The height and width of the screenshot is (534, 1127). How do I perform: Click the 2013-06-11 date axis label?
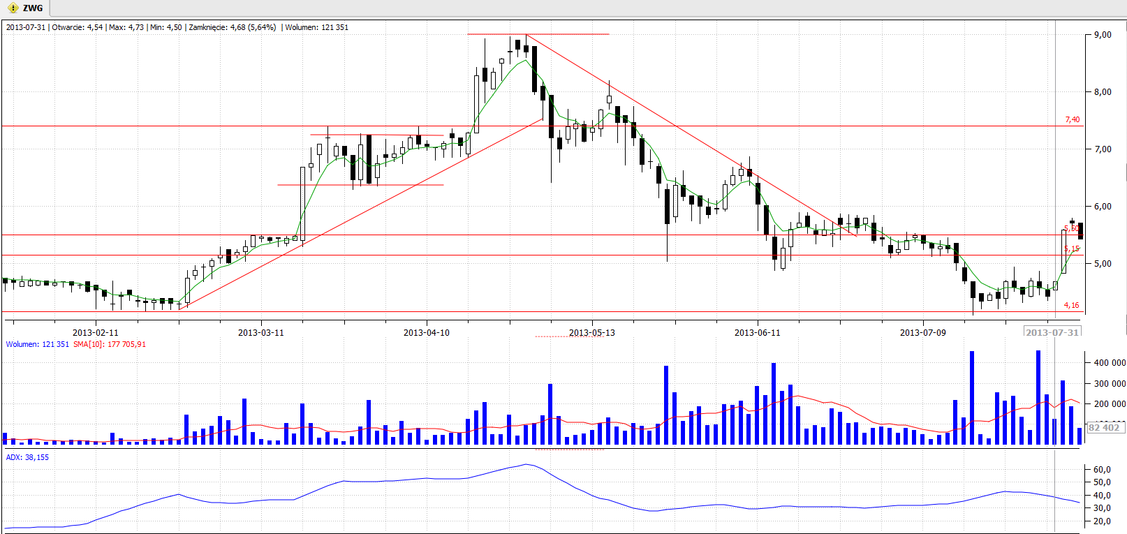click(x=757, y=332)
